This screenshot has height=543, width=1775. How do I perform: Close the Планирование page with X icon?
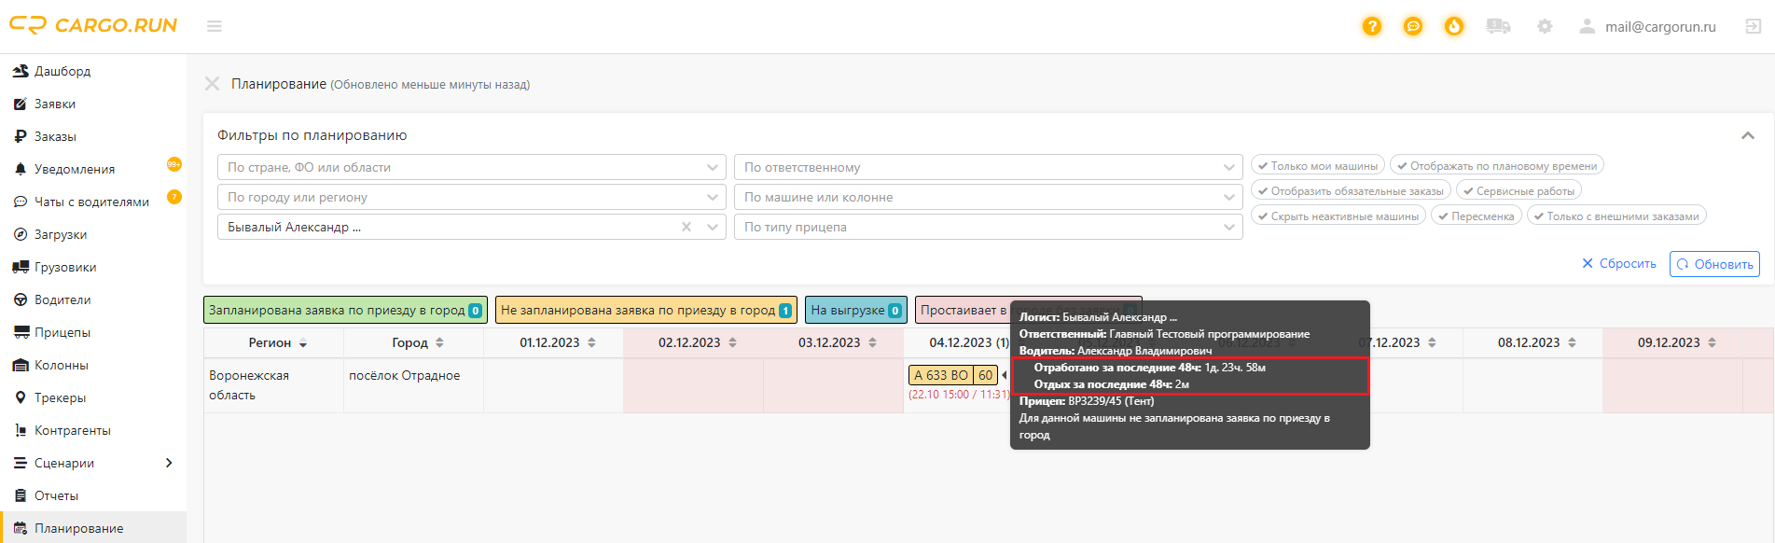click(x=212, y=84)
